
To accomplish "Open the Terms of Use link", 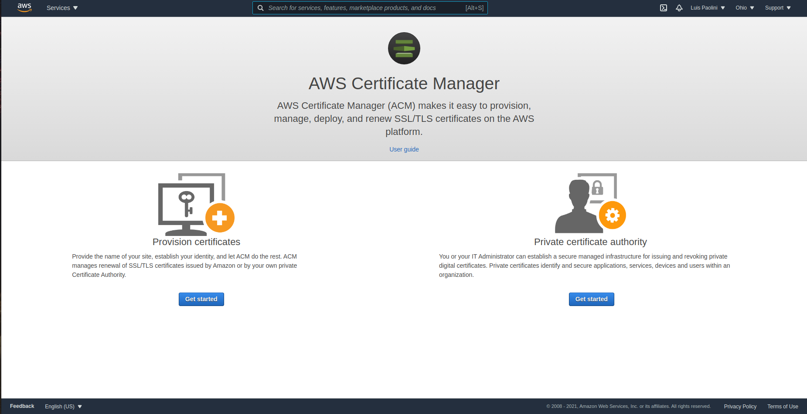I will point(783,407).
